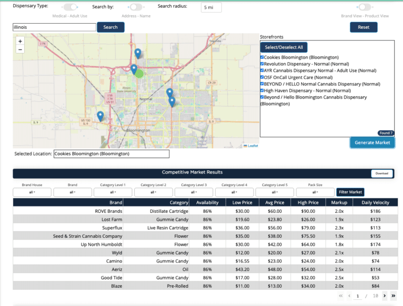This screenshot has height=306, width=403.
Task: Uncheck Revolution Dispensary - Normal storefront
Action: [262, 64]
